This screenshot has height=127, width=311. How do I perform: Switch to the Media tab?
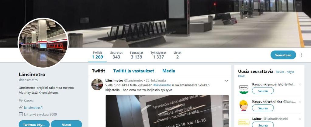click(169, 71)
